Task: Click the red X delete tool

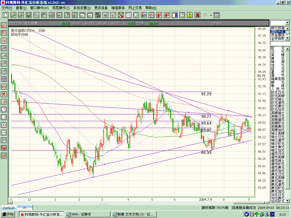Action: pos(4,94)
